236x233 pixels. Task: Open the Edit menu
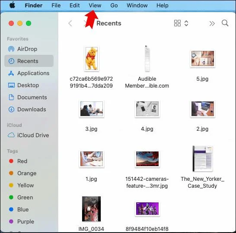(74, 6)
